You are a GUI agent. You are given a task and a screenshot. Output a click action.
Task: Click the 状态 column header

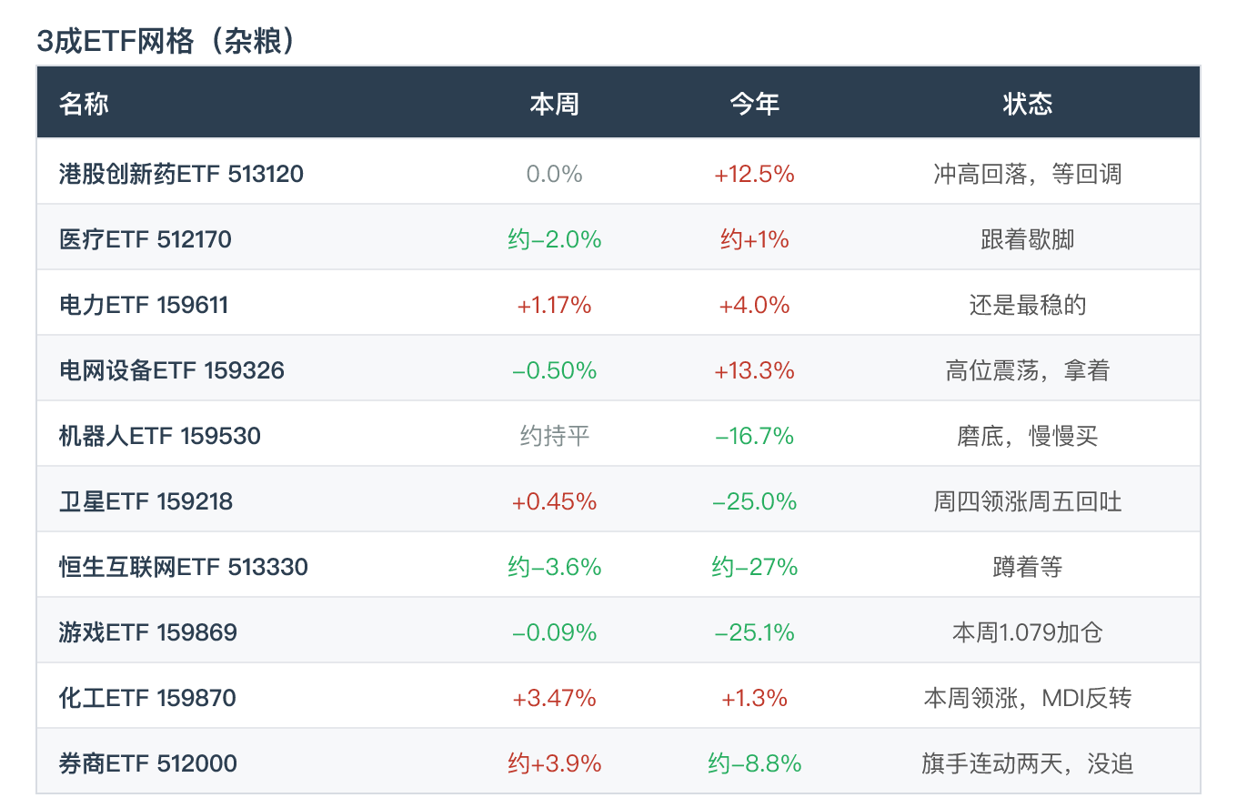1027,104
